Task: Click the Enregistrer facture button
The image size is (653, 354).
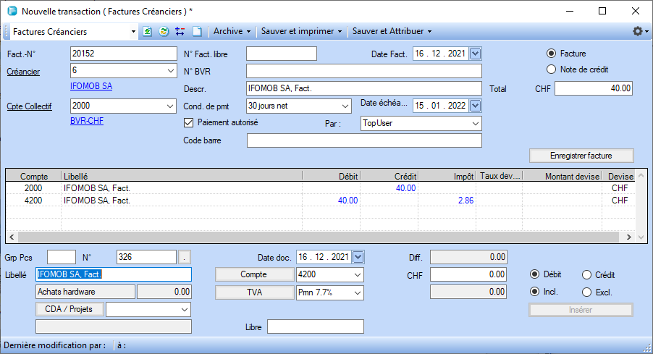Action: [581, 156]
